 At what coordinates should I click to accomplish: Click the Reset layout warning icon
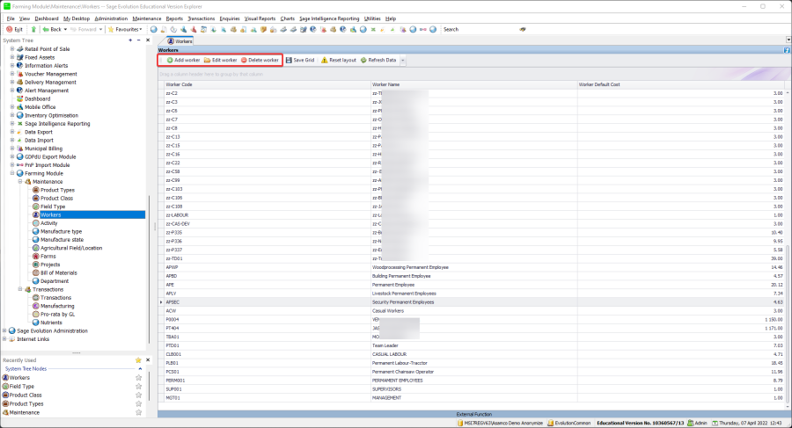coord(324,60)
